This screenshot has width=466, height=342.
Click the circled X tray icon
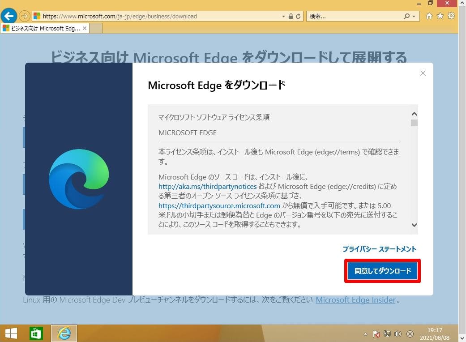[x=410, y=334]
